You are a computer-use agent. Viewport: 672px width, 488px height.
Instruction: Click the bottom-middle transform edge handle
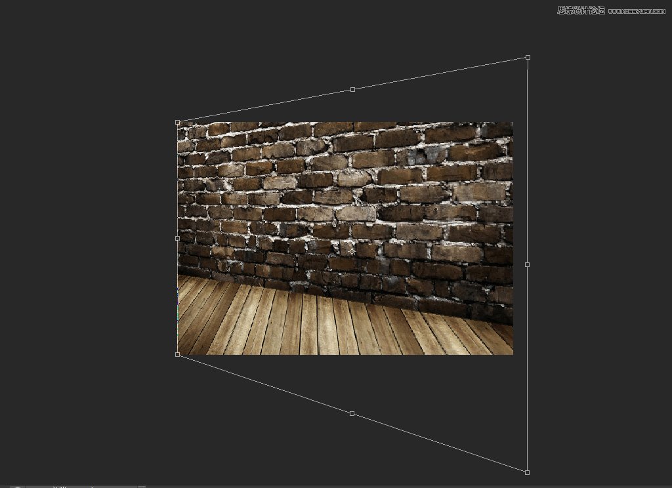point(352,413)
